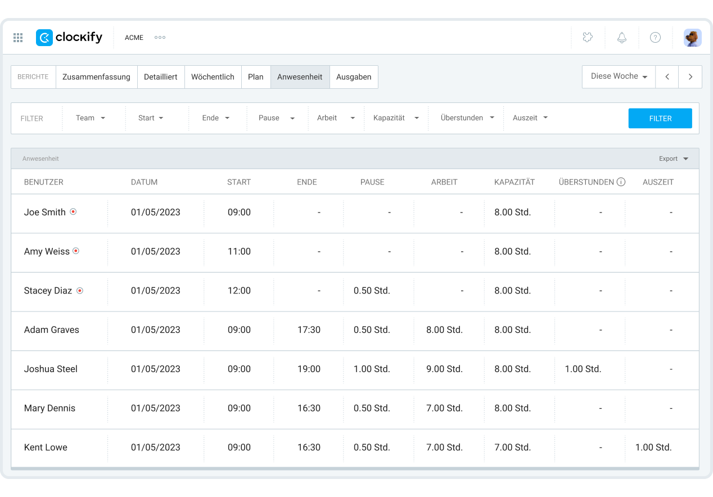This screenshot has width=713, height=497.
Task: Sort by the ARBEIT column header
Action: [x=444, y=182]
